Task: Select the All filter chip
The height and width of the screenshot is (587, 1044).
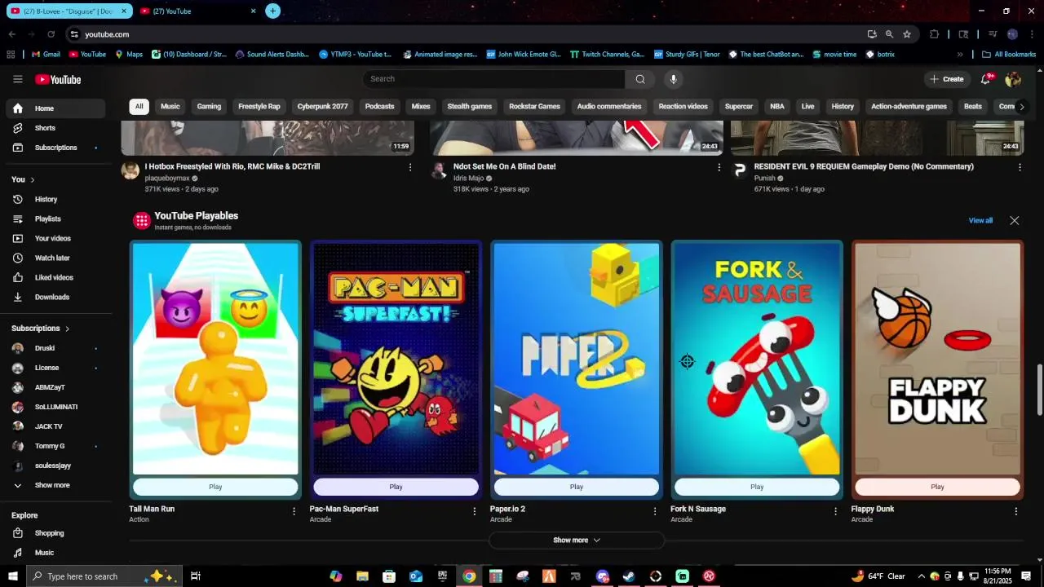Action: pos(139,107)
